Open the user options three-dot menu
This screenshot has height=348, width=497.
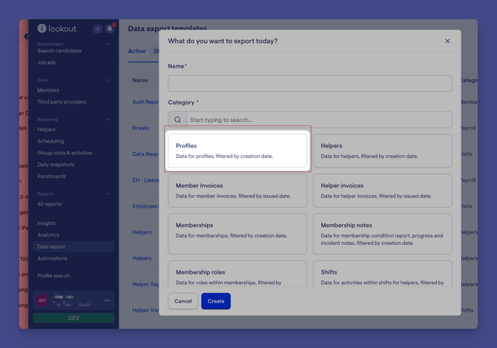pyautogui.click(x=108, y=301)
